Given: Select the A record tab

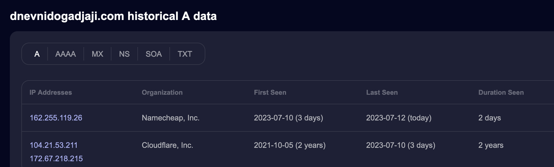Looking at the screenshot, I should [x=37, y=54].
